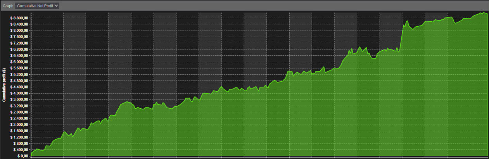Screen dimensions: 489x159
Task: Click the "$ 3.200,00" axis value
Action: 19,106
